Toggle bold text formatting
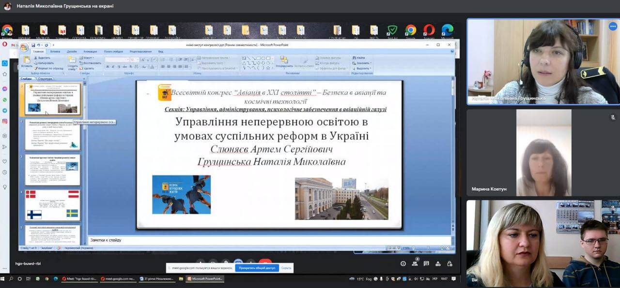 107,67
